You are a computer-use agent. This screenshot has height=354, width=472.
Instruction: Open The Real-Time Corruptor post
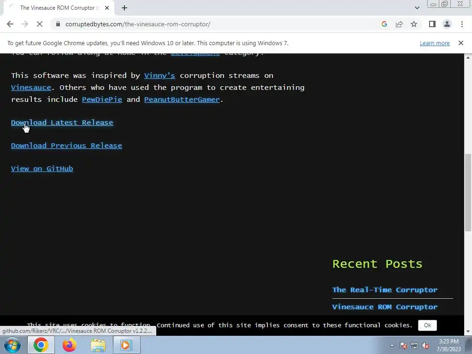pos(385,290)
